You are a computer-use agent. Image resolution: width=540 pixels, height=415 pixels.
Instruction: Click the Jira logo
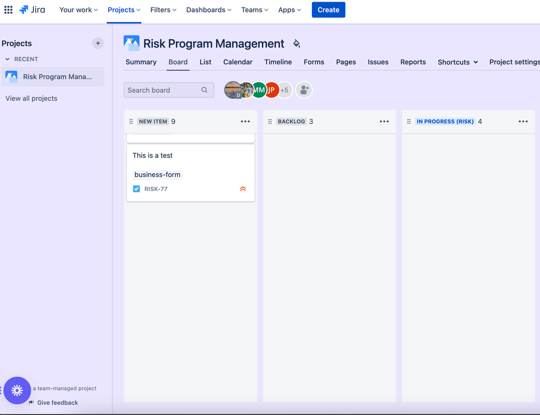coord(32,10)
